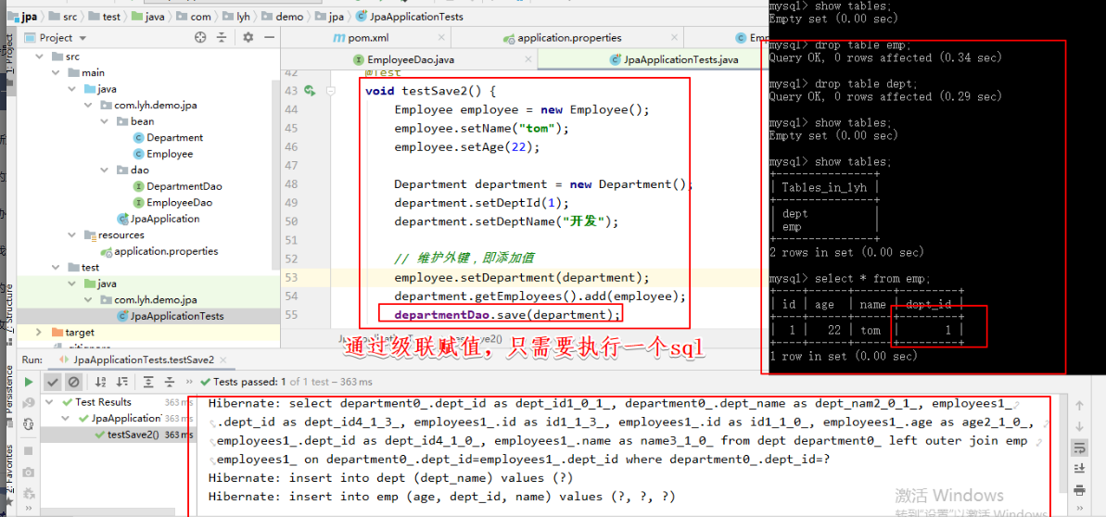Rerun the test with green play icon
The width and height of the screenshot is (1106, 517).
28,382
